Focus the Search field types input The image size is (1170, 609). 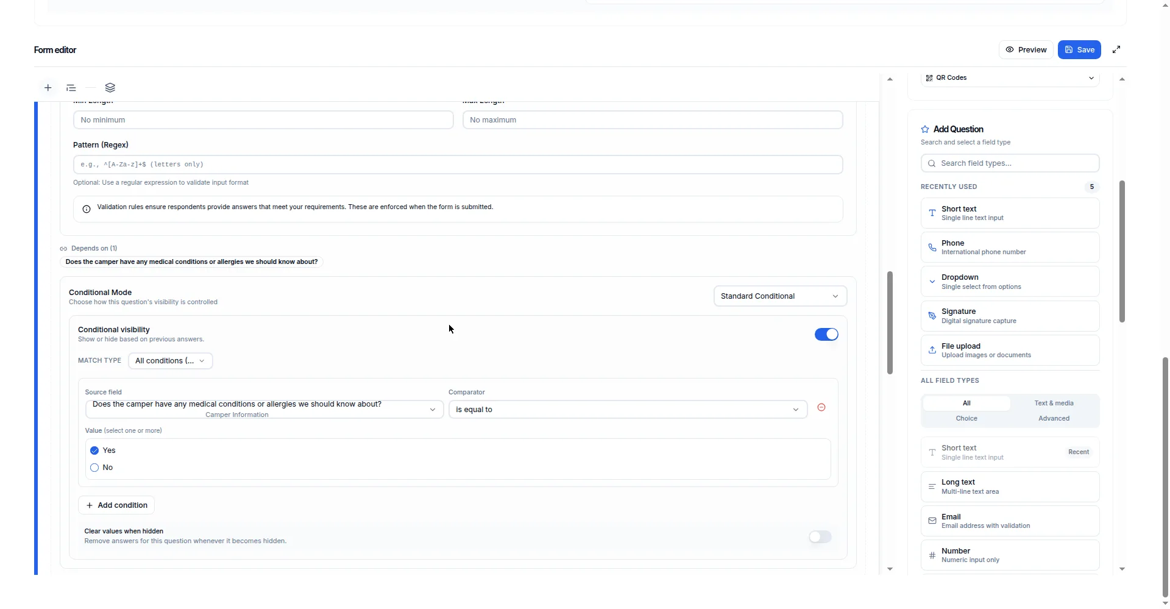pyautogui.click(x=1010, y=163)
